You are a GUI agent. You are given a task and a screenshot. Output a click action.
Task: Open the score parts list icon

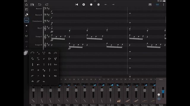pos(32,5)
